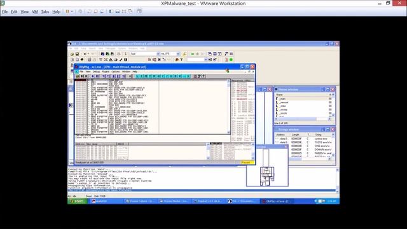The height and width of the screenshot is (229, 407).
Task: Show OllyDbg Call stack K button
Action: tap(171, 76)
